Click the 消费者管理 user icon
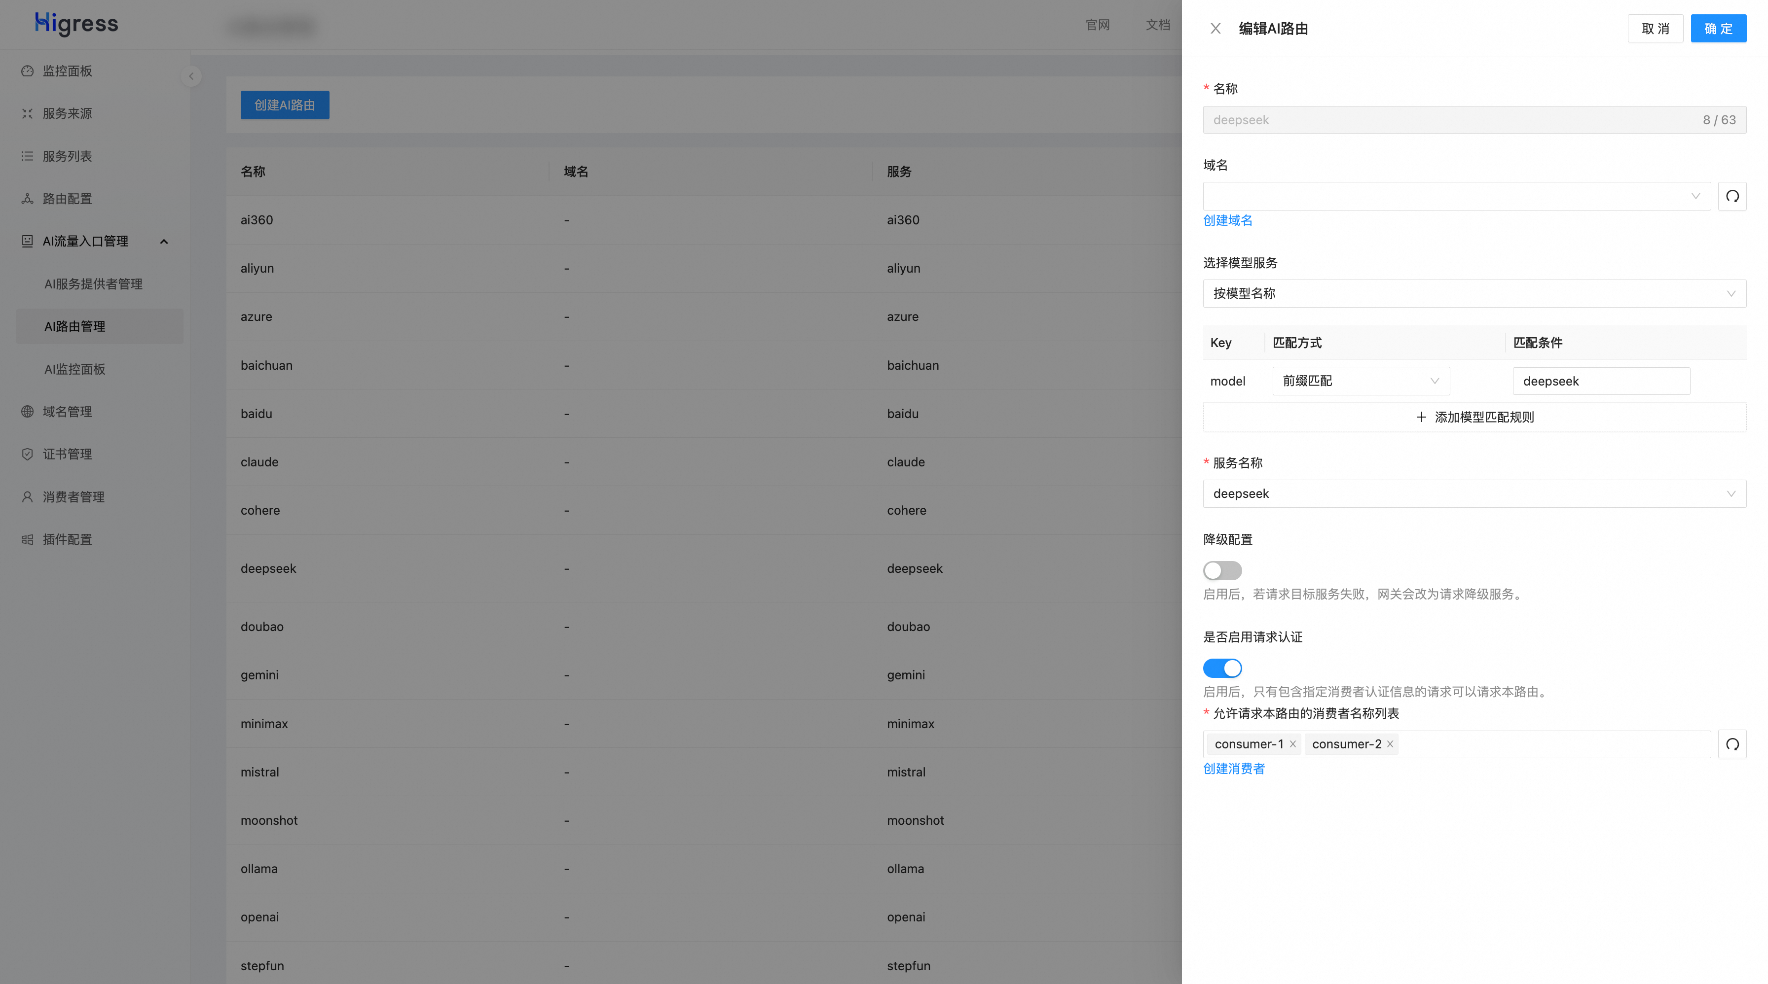 click(28, 496)
